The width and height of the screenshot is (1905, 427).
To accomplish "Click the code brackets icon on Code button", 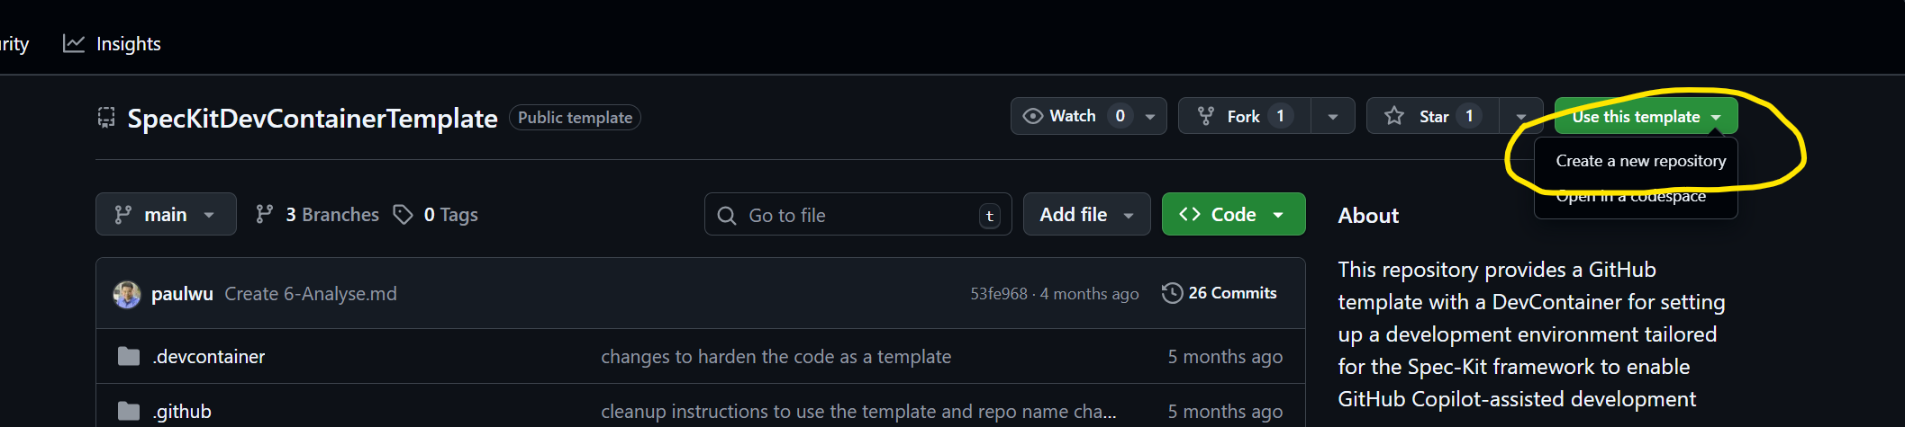I will [x=1190, y=214].
